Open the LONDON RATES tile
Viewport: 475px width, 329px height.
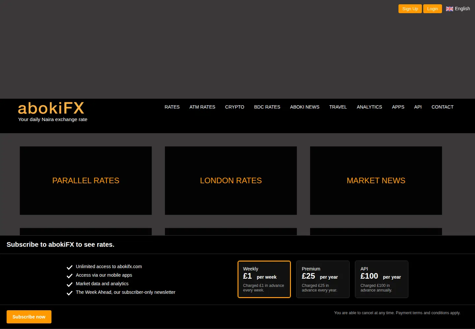[231, 181]
